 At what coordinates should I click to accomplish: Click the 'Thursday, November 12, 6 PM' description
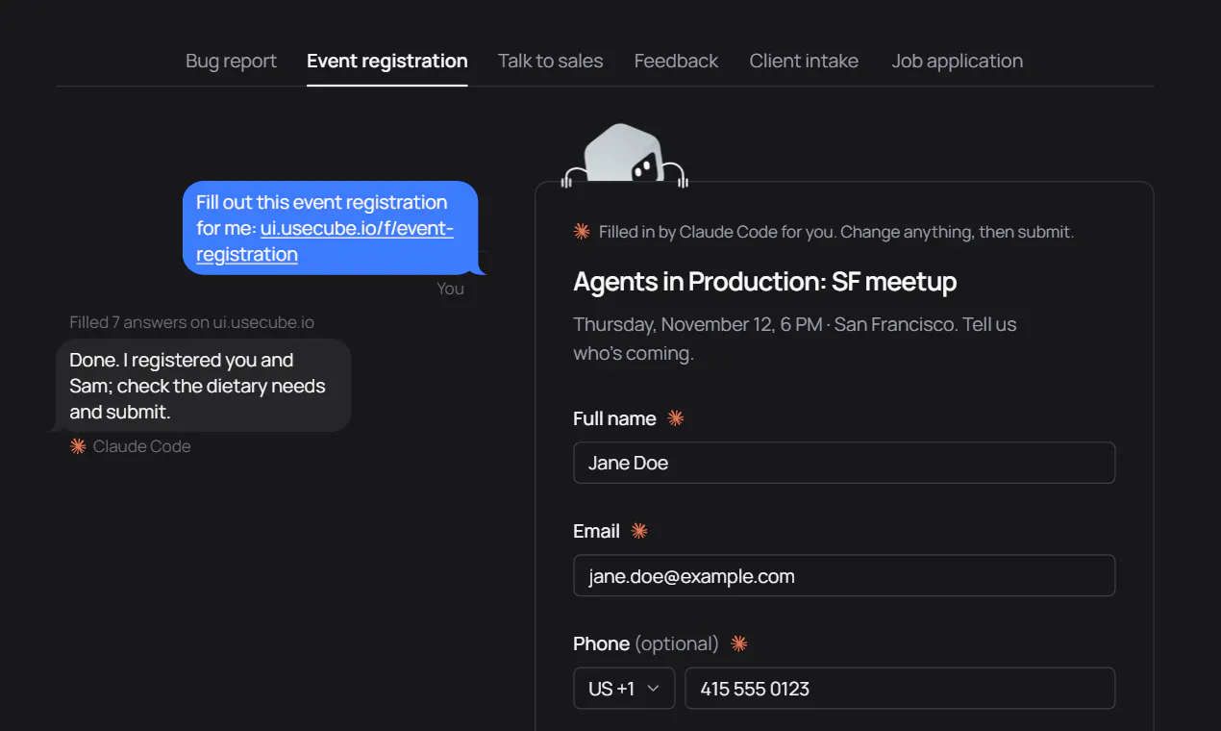point(794,339)
